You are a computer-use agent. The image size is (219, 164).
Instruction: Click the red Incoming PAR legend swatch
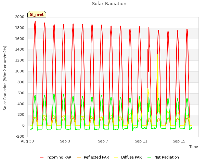tap(42, 158)
